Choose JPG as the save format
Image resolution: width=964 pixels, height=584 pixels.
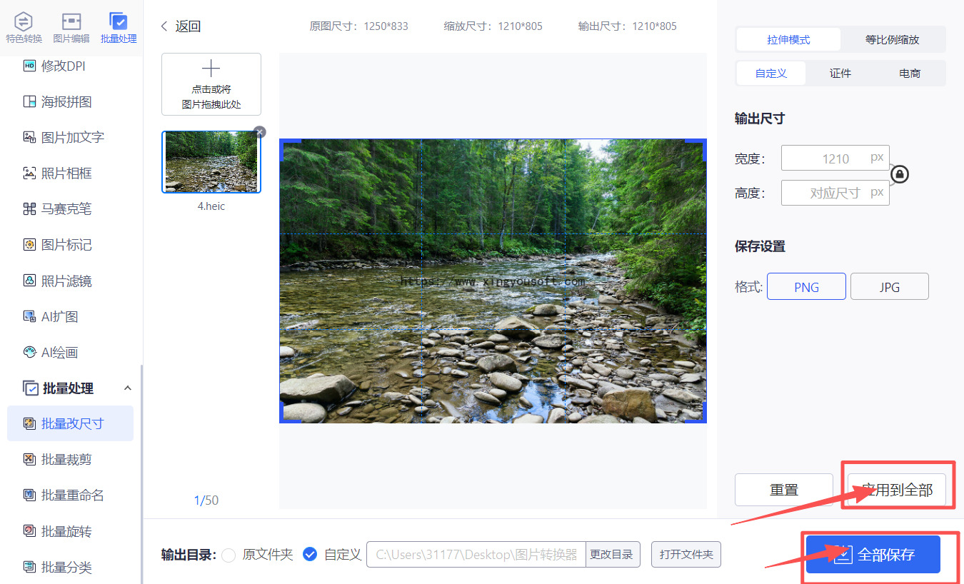(x=890, y=287)
